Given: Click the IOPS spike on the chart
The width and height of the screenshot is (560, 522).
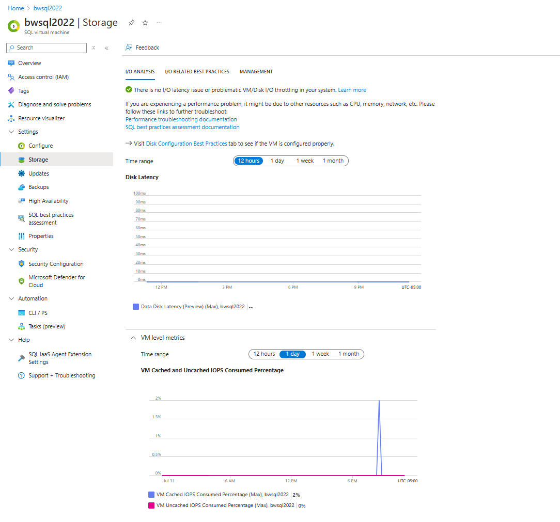Looking at the screenshot, I should pos(379,438).
